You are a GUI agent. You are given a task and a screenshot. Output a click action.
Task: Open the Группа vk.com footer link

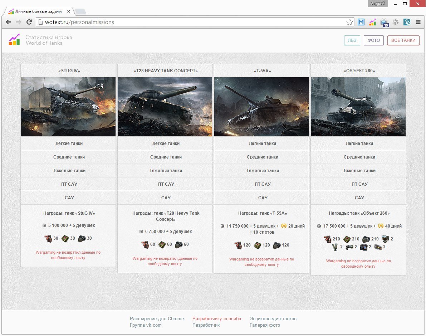click(146, 325)
